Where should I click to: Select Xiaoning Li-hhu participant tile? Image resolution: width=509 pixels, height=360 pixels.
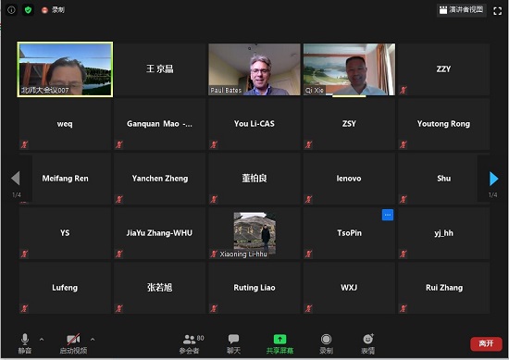(x=254, y=233)
